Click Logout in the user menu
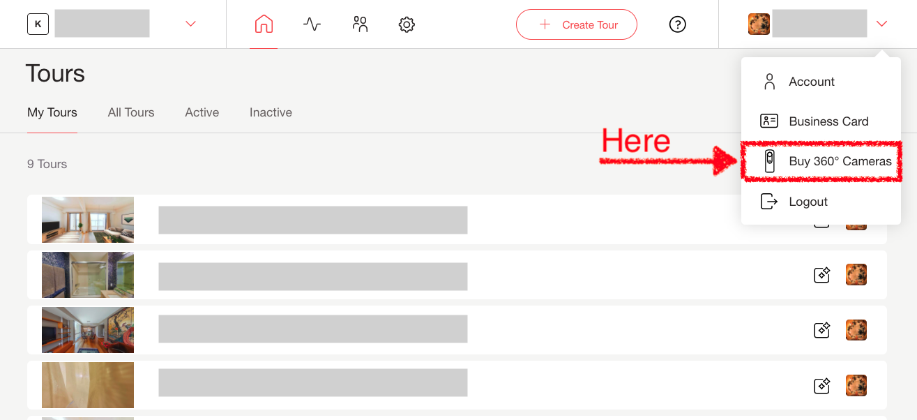 tap(808, 202)
